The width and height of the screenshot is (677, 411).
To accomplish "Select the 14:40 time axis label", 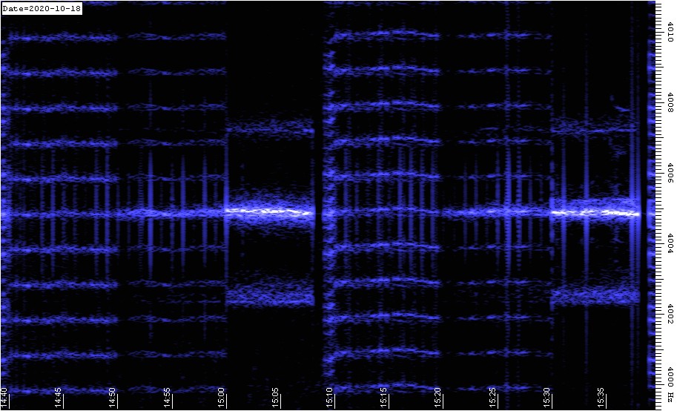I will [4, 396].
